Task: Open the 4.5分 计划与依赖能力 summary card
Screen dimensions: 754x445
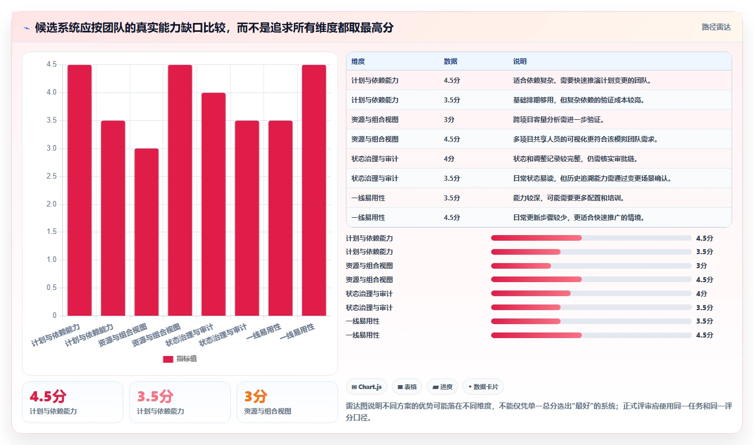Action: click(72, 402)
